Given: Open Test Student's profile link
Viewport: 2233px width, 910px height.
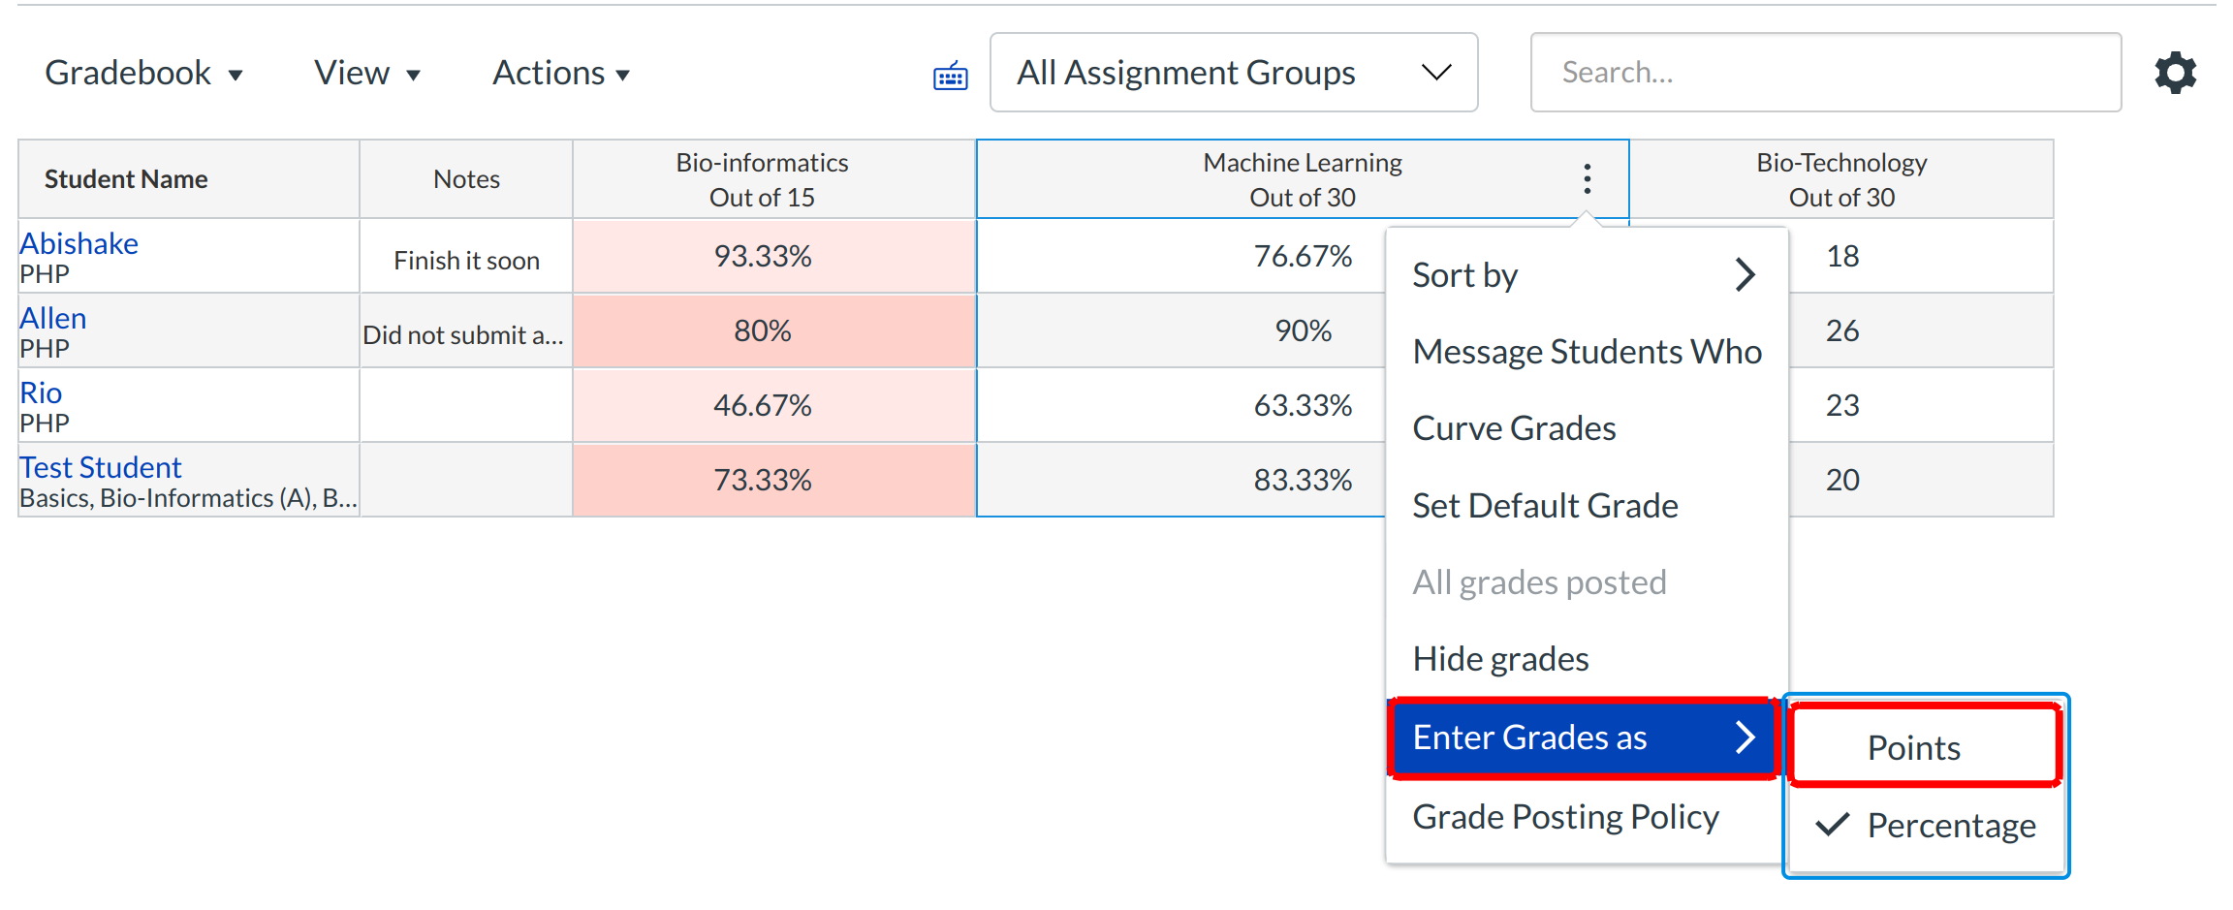Looking at the screenshot, I should pos(101,467).
